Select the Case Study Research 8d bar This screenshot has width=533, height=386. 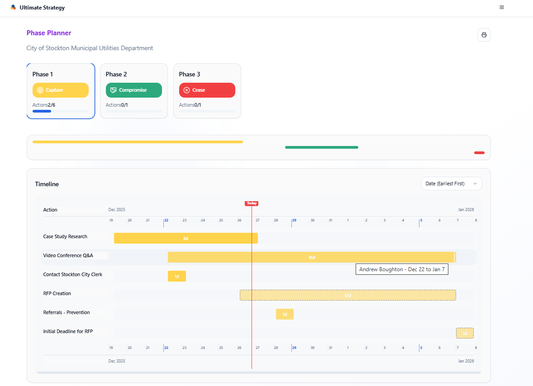point(186,238)
